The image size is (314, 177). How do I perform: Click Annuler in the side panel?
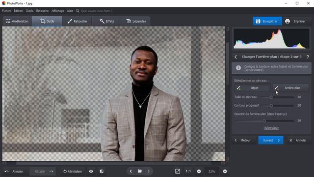(298, 140)
